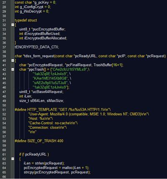This screenshot has height=179, width=167.
Task: Collapse the typedef struct fold at line 32
Action: (13, 25)
